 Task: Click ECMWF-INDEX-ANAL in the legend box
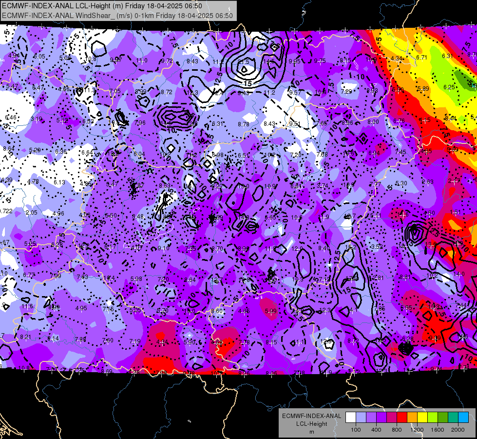point(311,416)
